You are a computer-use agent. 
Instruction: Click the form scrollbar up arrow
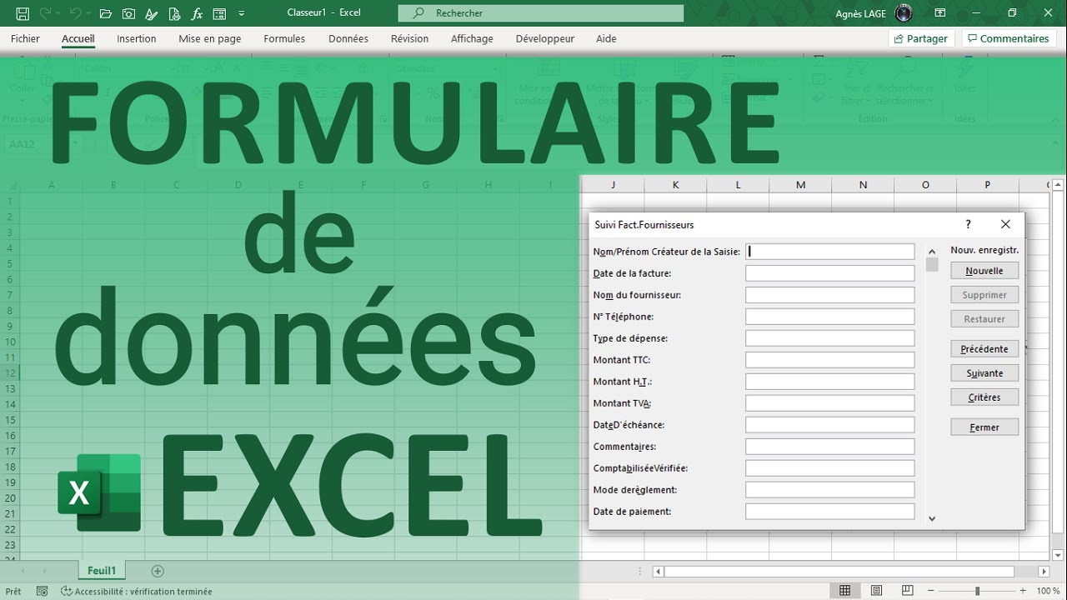pyautogui.click(x=932, y=251)
